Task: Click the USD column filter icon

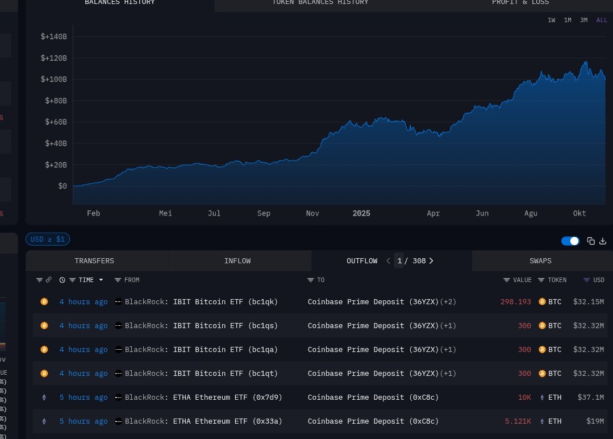Action: [587, 280]
